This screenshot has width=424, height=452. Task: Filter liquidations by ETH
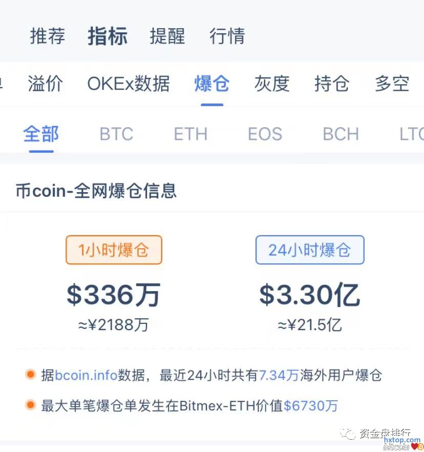[x=190, y=134]
